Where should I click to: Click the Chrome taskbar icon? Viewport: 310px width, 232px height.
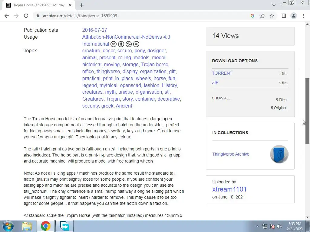(x=46, y=226)
